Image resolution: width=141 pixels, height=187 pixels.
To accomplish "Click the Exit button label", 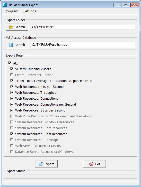I will [x=98, y=164].
